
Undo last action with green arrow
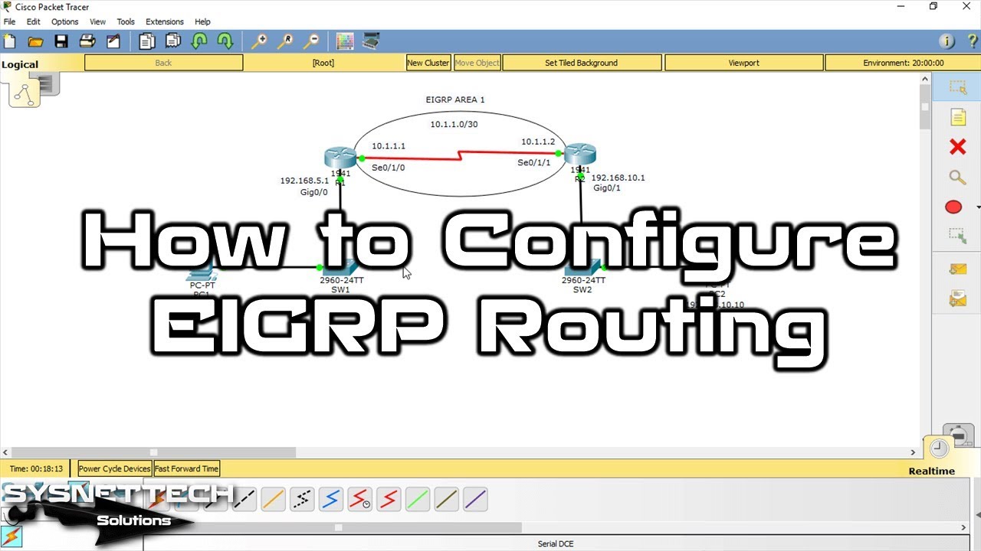pyautogui.click(x=199, y=41)
